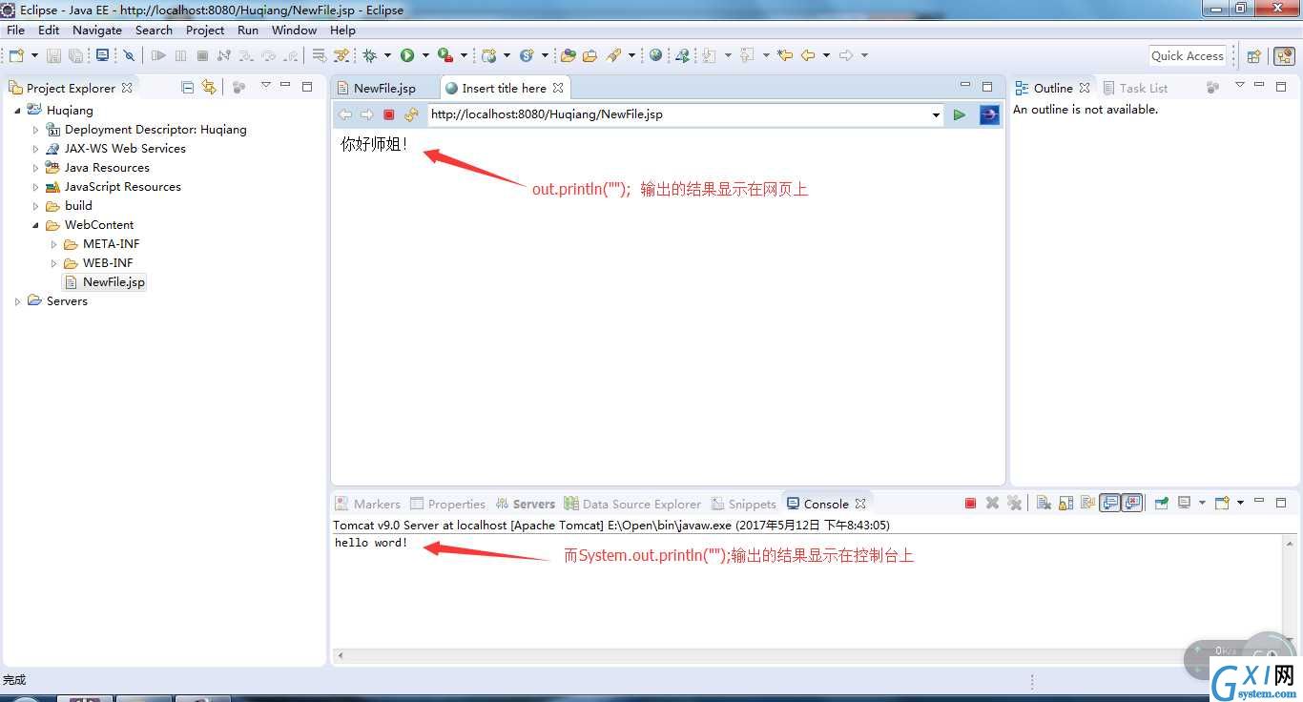Close the Insert title here browser tab
Image resolution: width=1303 pixels, height=702 pixels.
tap(558, 88)
